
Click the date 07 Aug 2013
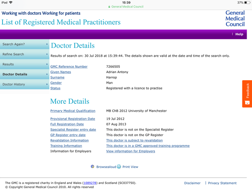[x=116, y=124]
